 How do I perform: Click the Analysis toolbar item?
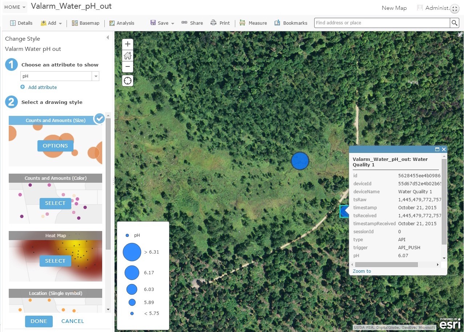121,23
